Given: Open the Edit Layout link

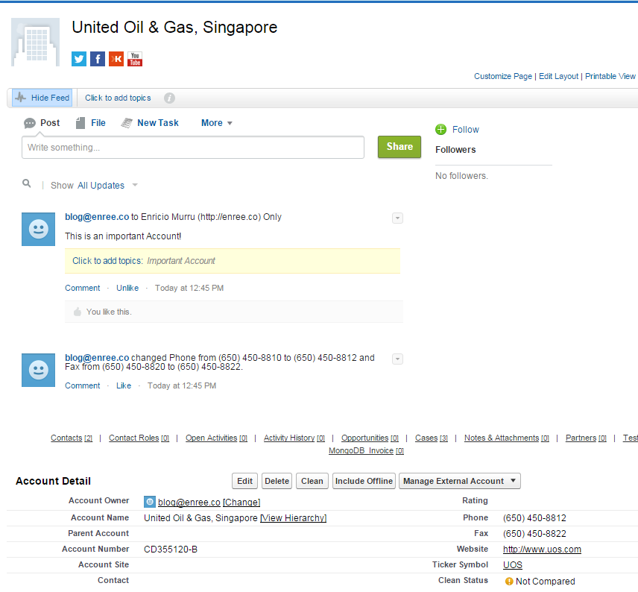Looking at the screenshot, I should pos(559,76).
